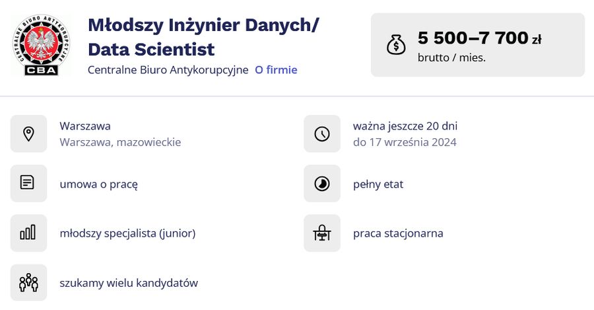Click the salary range 5 500–7 700 zł
Image resolution: width=594 pixels, height=310 pixels.
click(480, 38)
